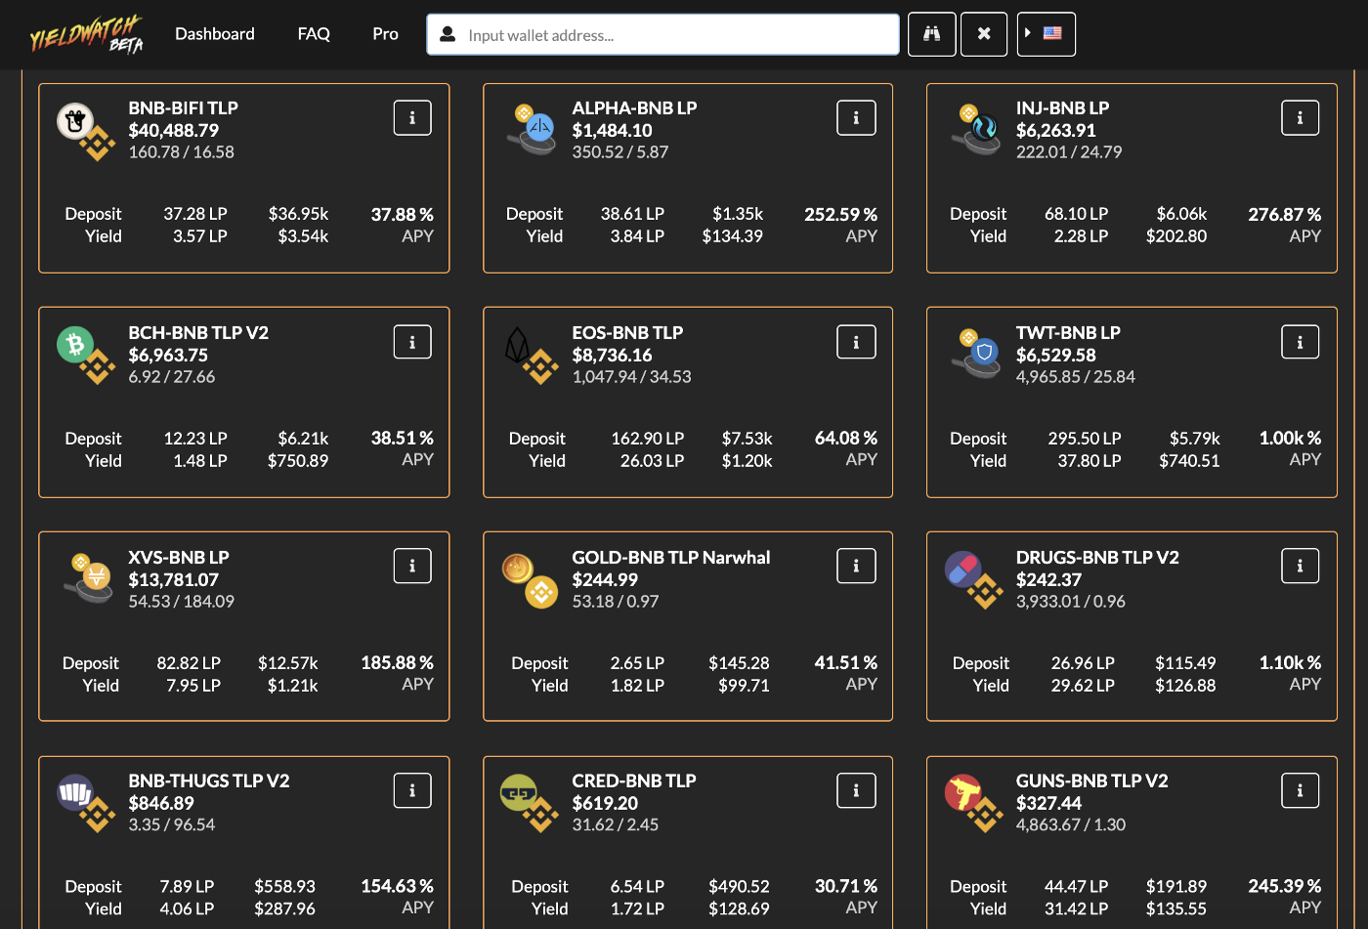This screenshot has height=929, width=1368.
Task: Clear wallet address with the X button
Action: [x=984, y=34]
